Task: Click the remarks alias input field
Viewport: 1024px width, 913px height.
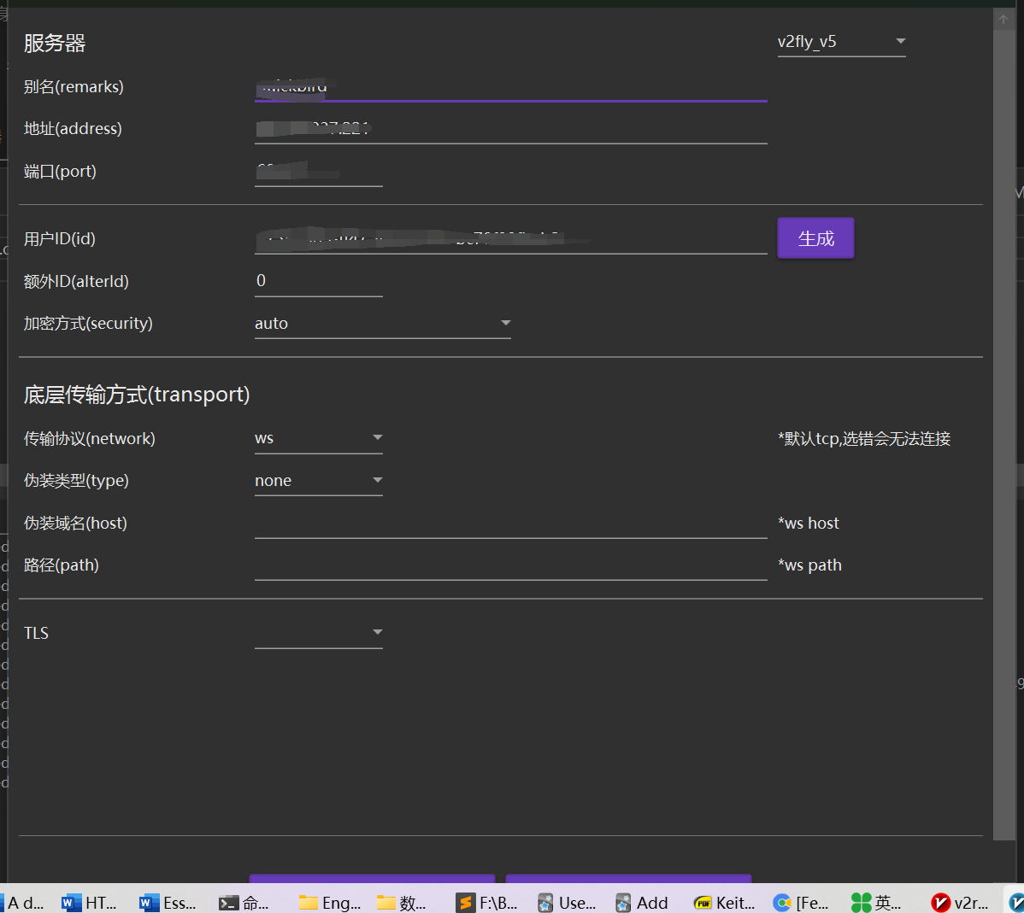Action: tap(510, 90)
